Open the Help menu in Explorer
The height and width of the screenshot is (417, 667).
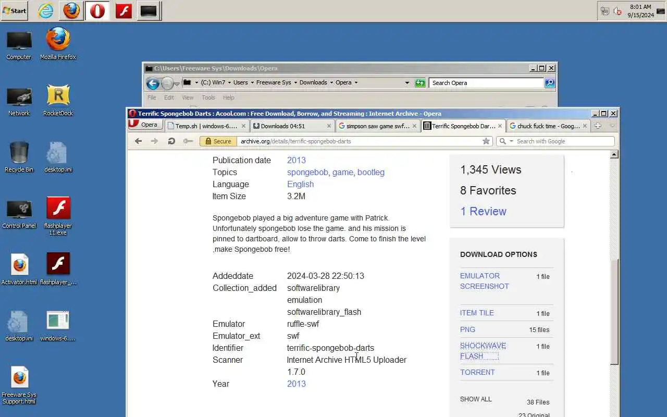tap(229, 97)
